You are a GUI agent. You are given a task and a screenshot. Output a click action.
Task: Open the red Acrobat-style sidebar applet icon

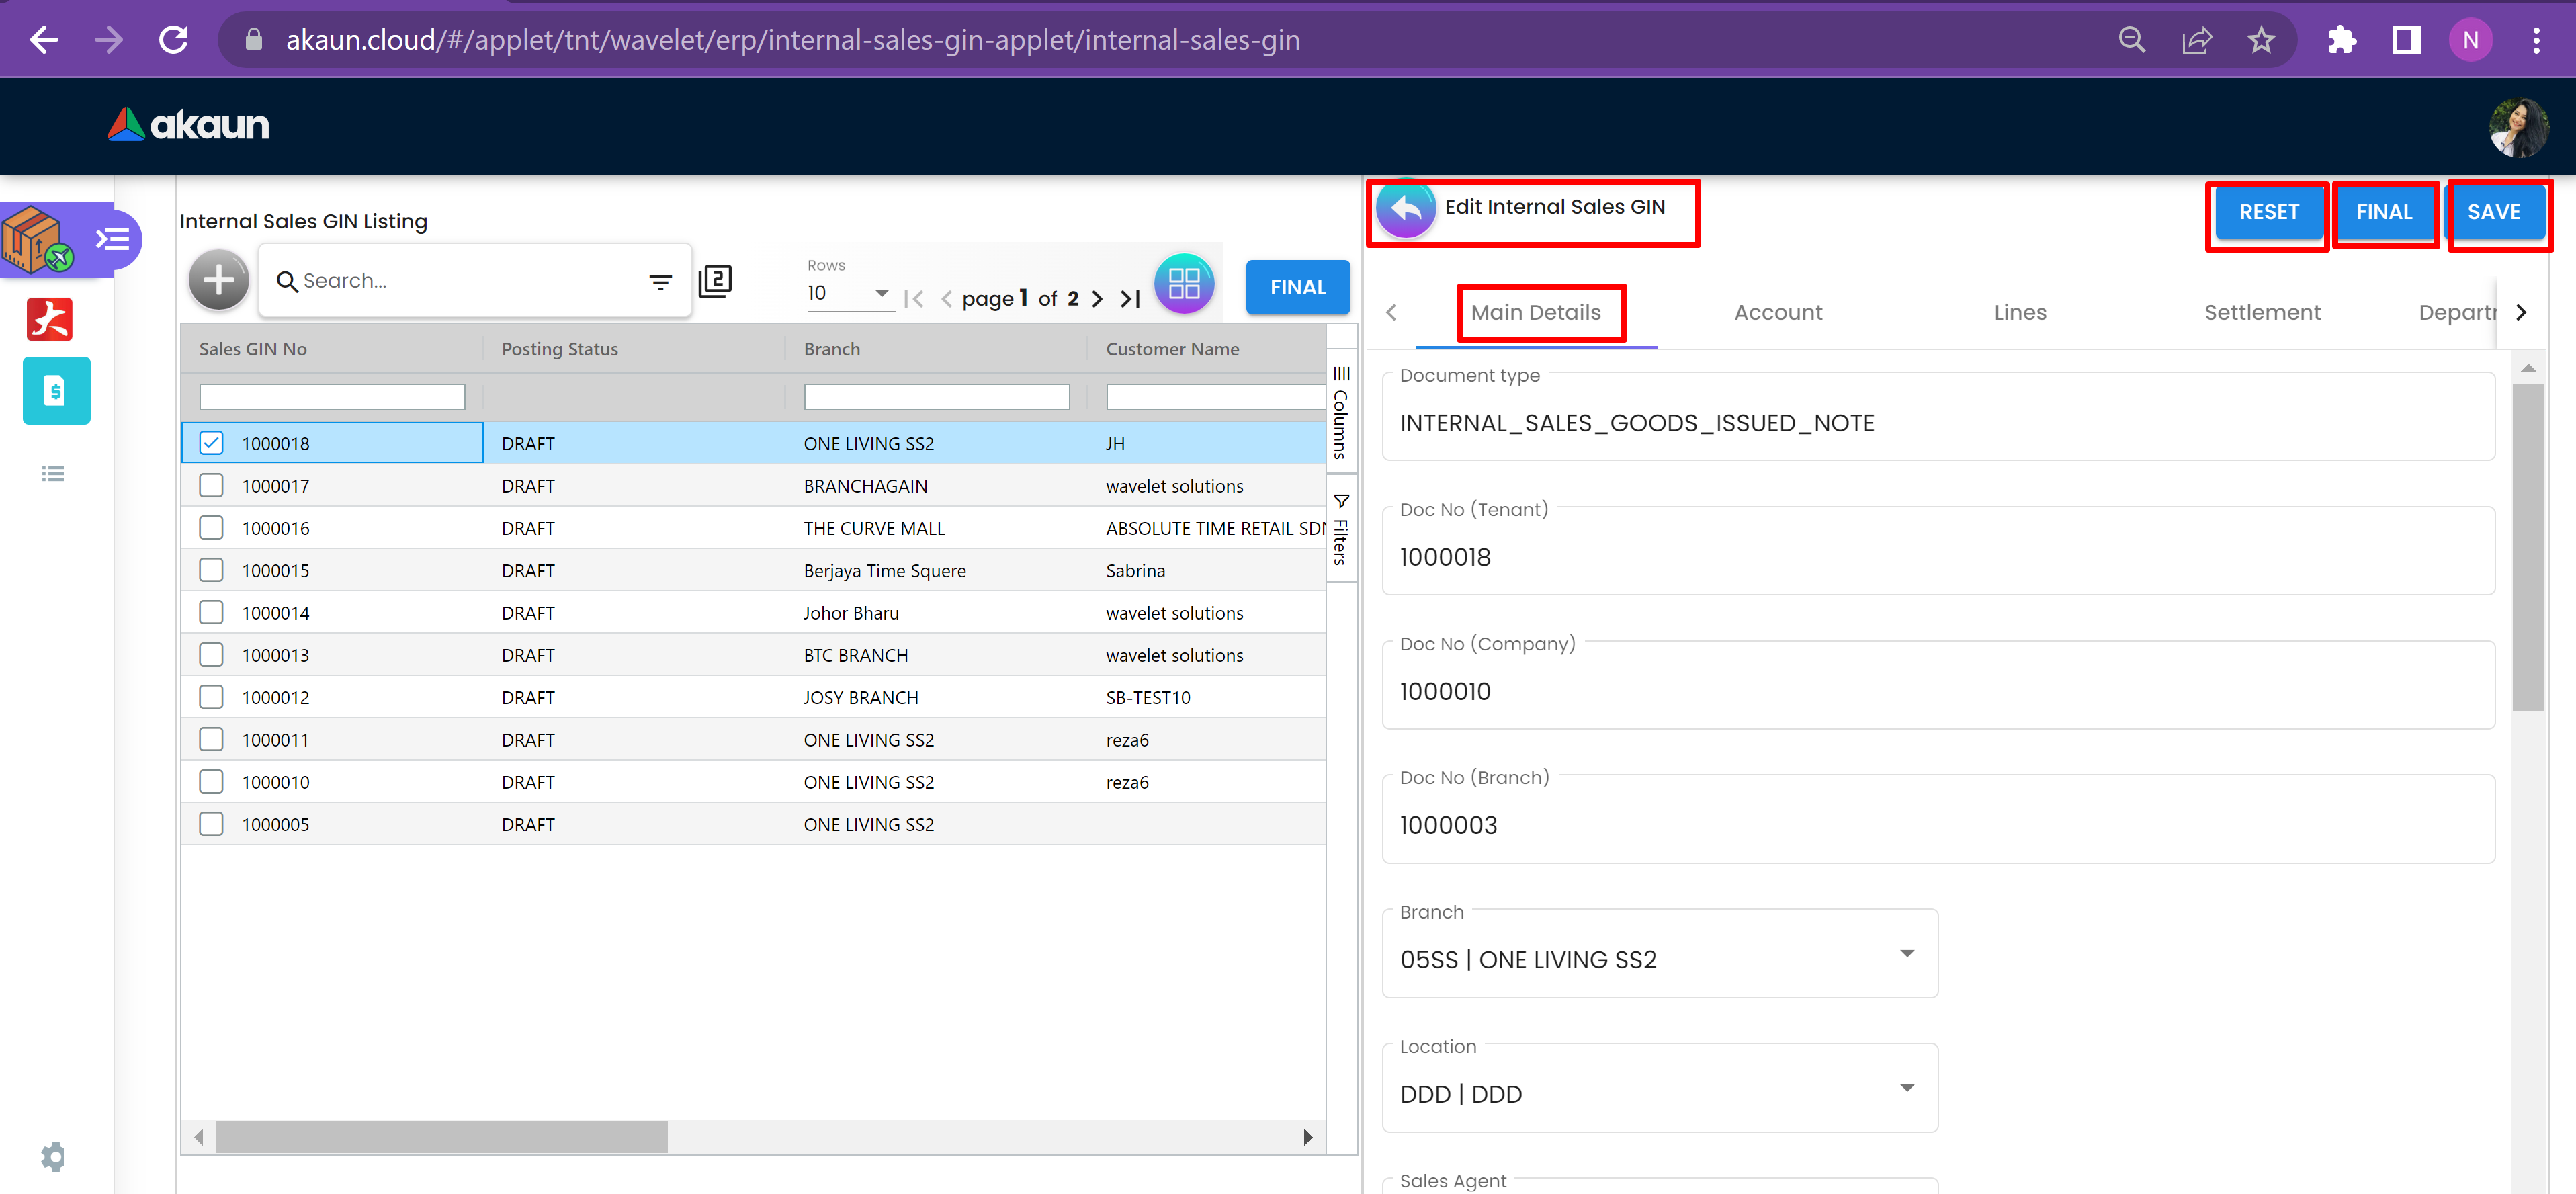coord(50,320)
